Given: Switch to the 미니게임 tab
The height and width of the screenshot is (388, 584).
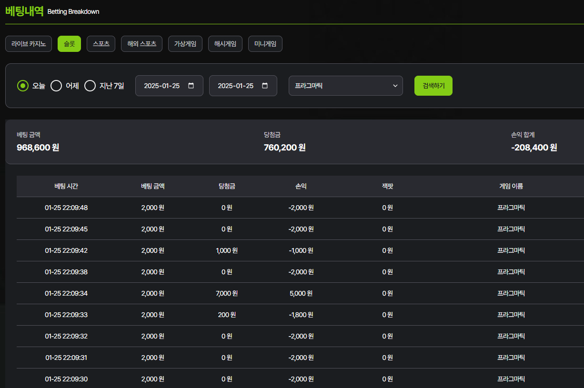Looking at the screenshot, I should (x=265, y=44).
